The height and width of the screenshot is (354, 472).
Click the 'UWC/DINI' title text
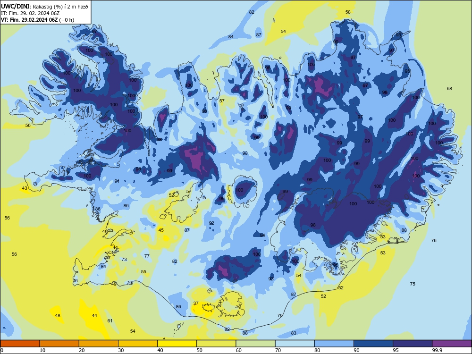point(15,6)
